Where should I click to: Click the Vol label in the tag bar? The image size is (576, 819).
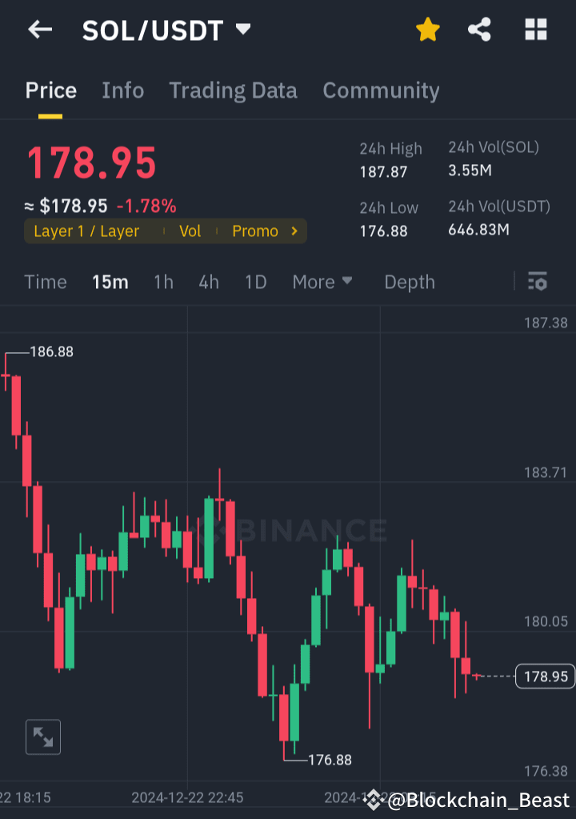click(190, 231)
